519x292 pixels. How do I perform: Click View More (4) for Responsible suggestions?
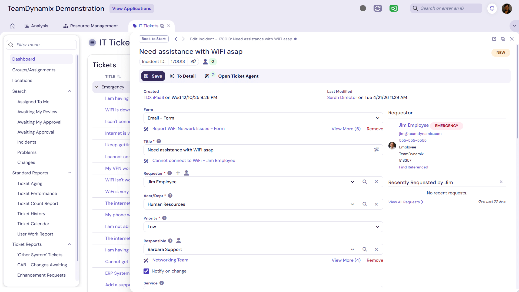[346, 260]
